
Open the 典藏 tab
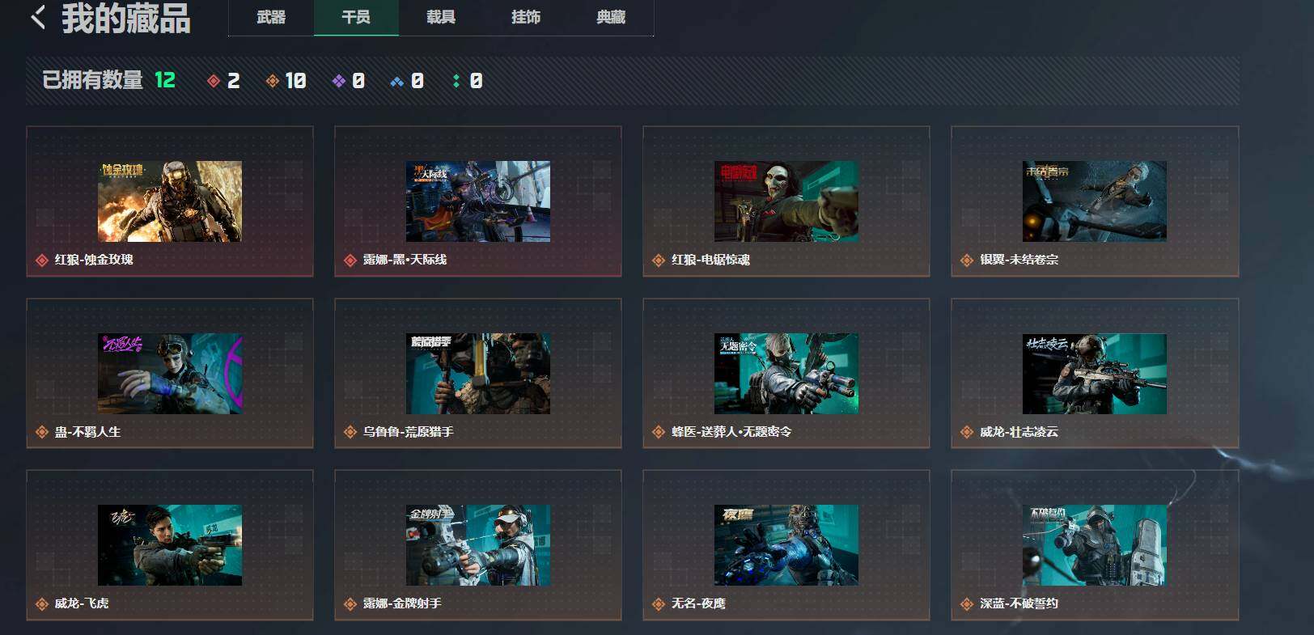tap(611, 17)
